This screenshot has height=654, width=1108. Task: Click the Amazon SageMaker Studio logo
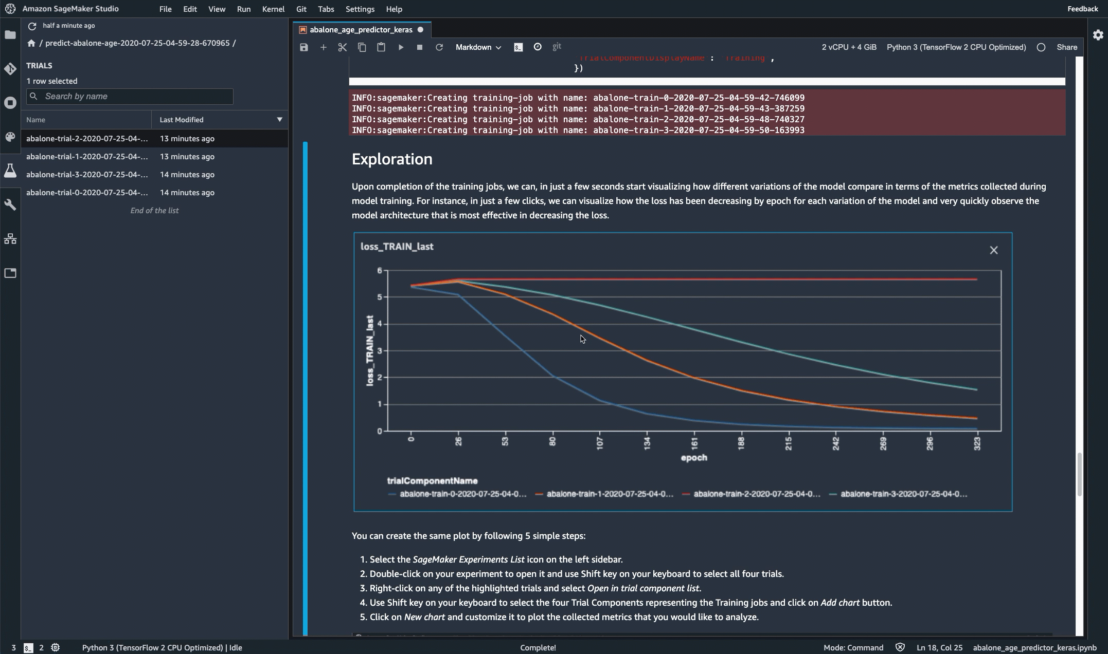10,9
